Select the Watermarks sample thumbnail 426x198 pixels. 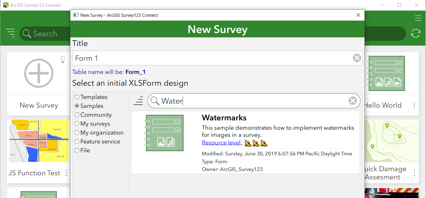pyautogui.click(x=165, y=133)
